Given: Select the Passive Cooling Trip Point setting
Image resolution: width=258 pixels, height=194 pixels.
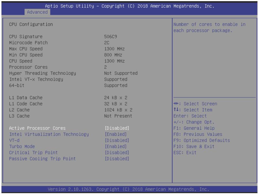Looking at the screenshot, I should click(x=42, y=159).
